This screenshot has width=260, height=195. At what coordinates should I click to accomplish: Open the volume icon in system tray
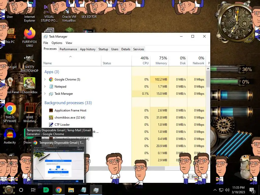point(227,190)
